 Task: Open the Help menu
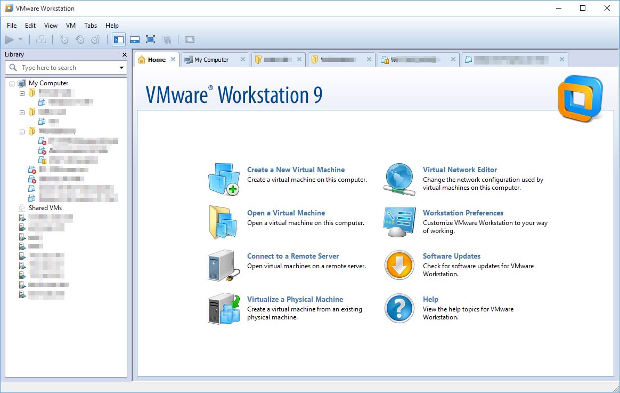(112, 26)
